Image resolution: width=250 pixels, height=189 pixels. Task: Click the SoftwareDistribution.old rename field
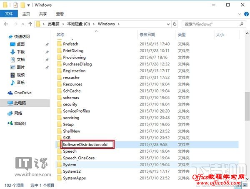point(87,144)
